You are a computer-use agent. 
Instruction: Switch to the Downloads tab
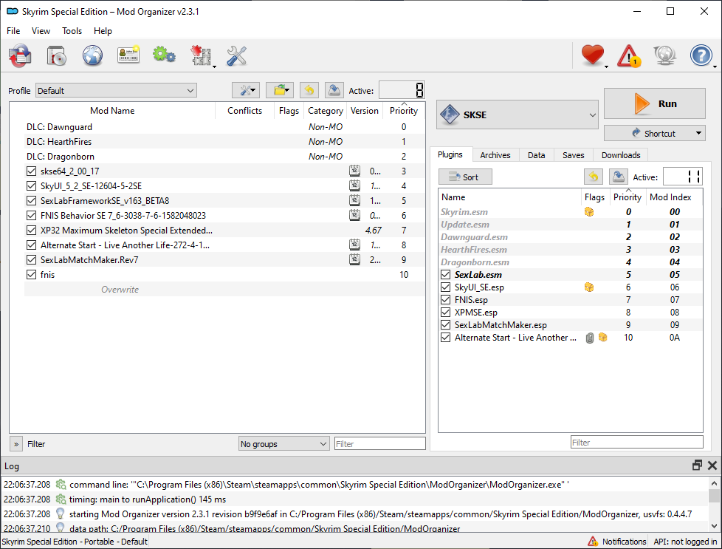click(x=621, y=155)
